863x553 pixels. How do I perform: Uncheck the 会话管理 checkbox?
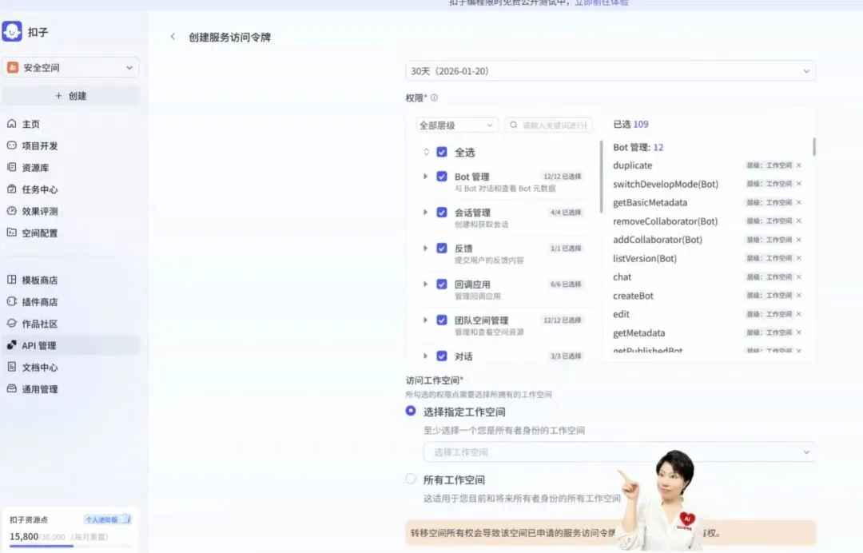[441, 212]
